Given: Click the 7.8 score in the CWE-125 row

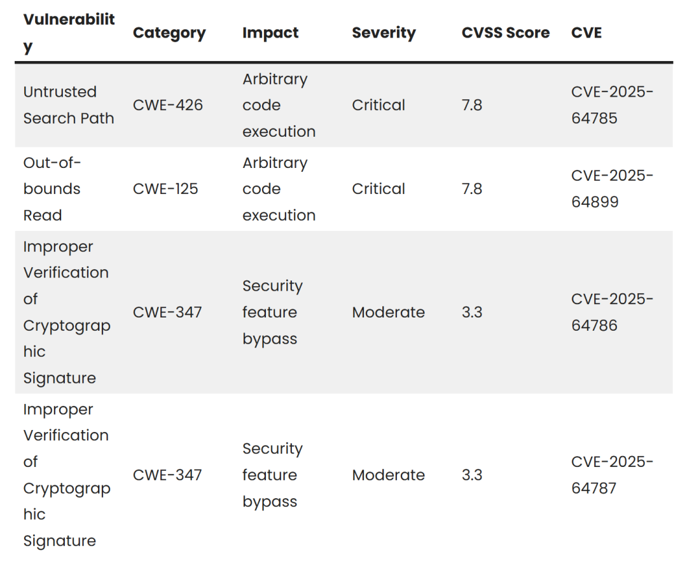Looking at the screenshot, I should (472, 189).
